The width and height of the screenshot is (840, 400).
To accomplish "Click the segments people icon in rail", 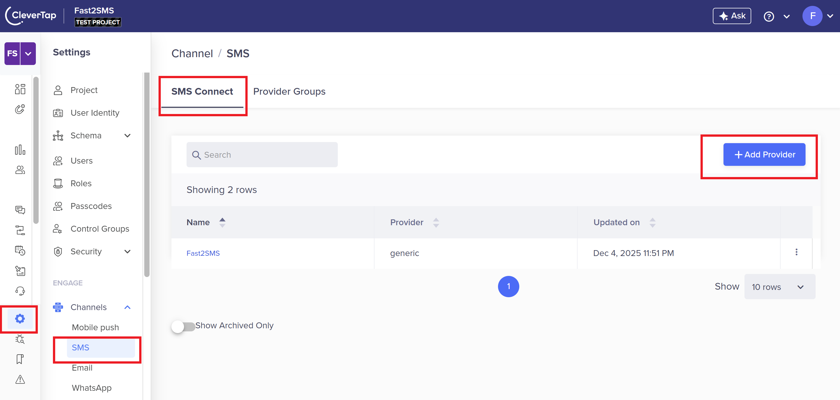I will point(20,170).
